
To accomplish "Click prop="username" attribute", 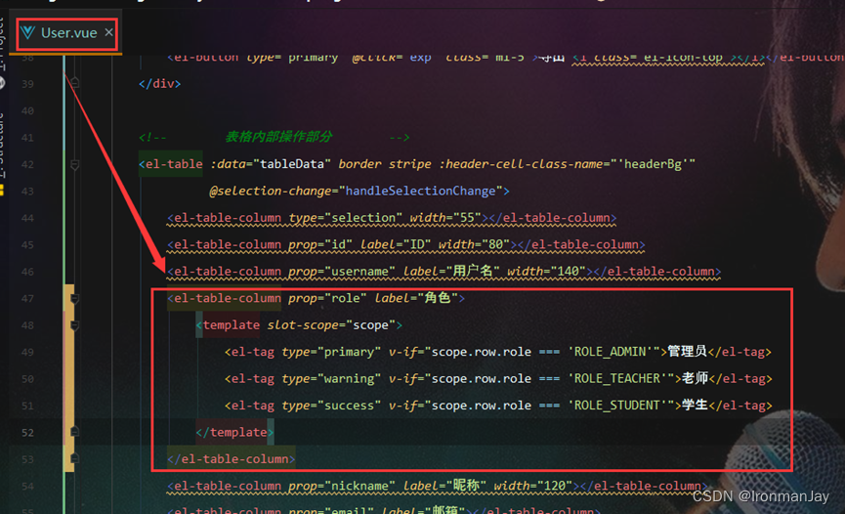I will [342, 272].
